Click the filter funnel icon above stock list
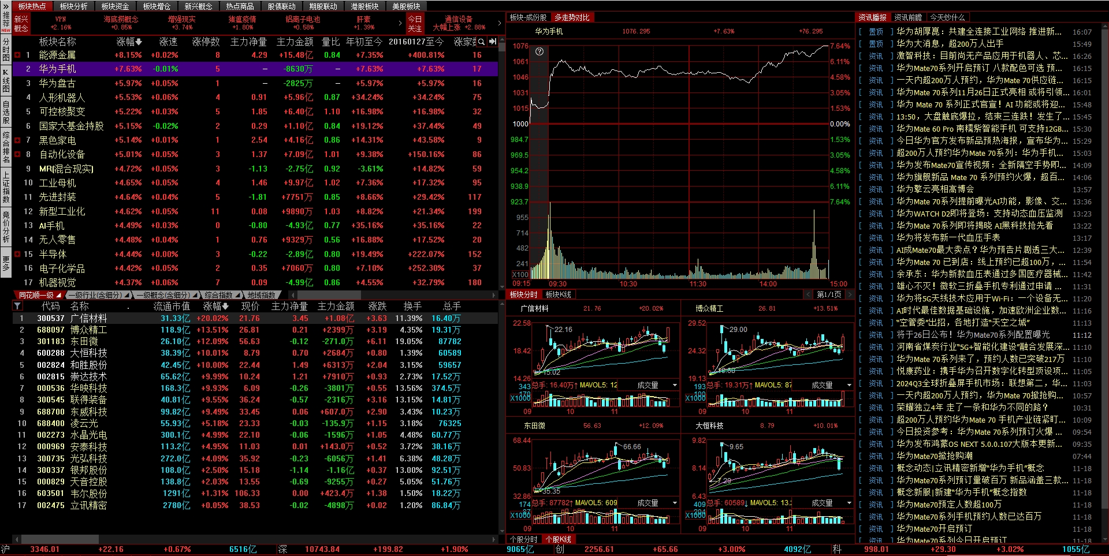 tap(17, 306)
